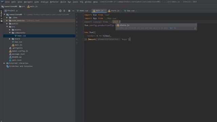The height and width of the screenshot is (122, 217).
Task: Expand the assets folder
Action: pos(10,30)
